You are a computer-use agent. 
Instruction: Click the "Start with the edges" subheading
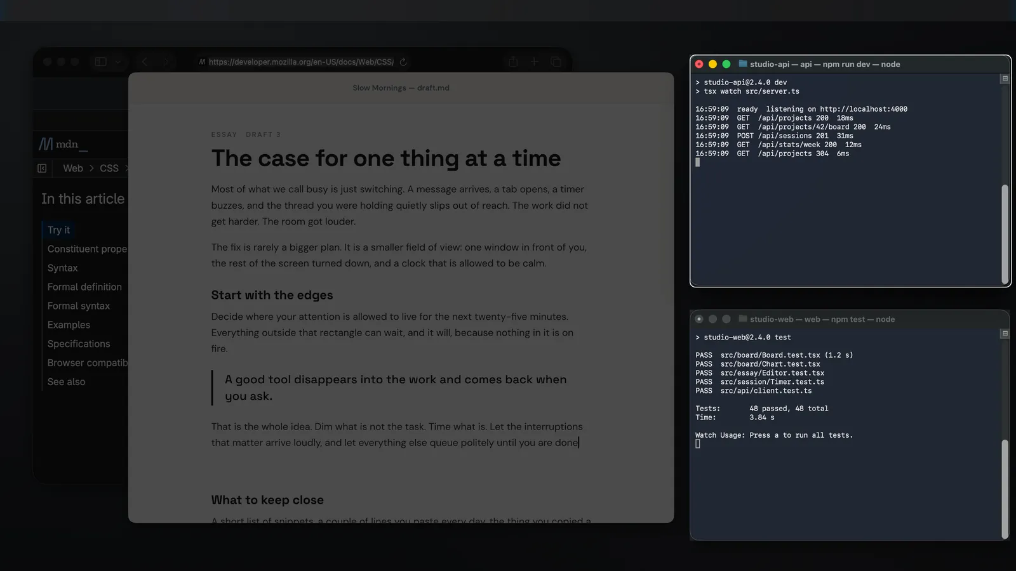tap(272, 296)
